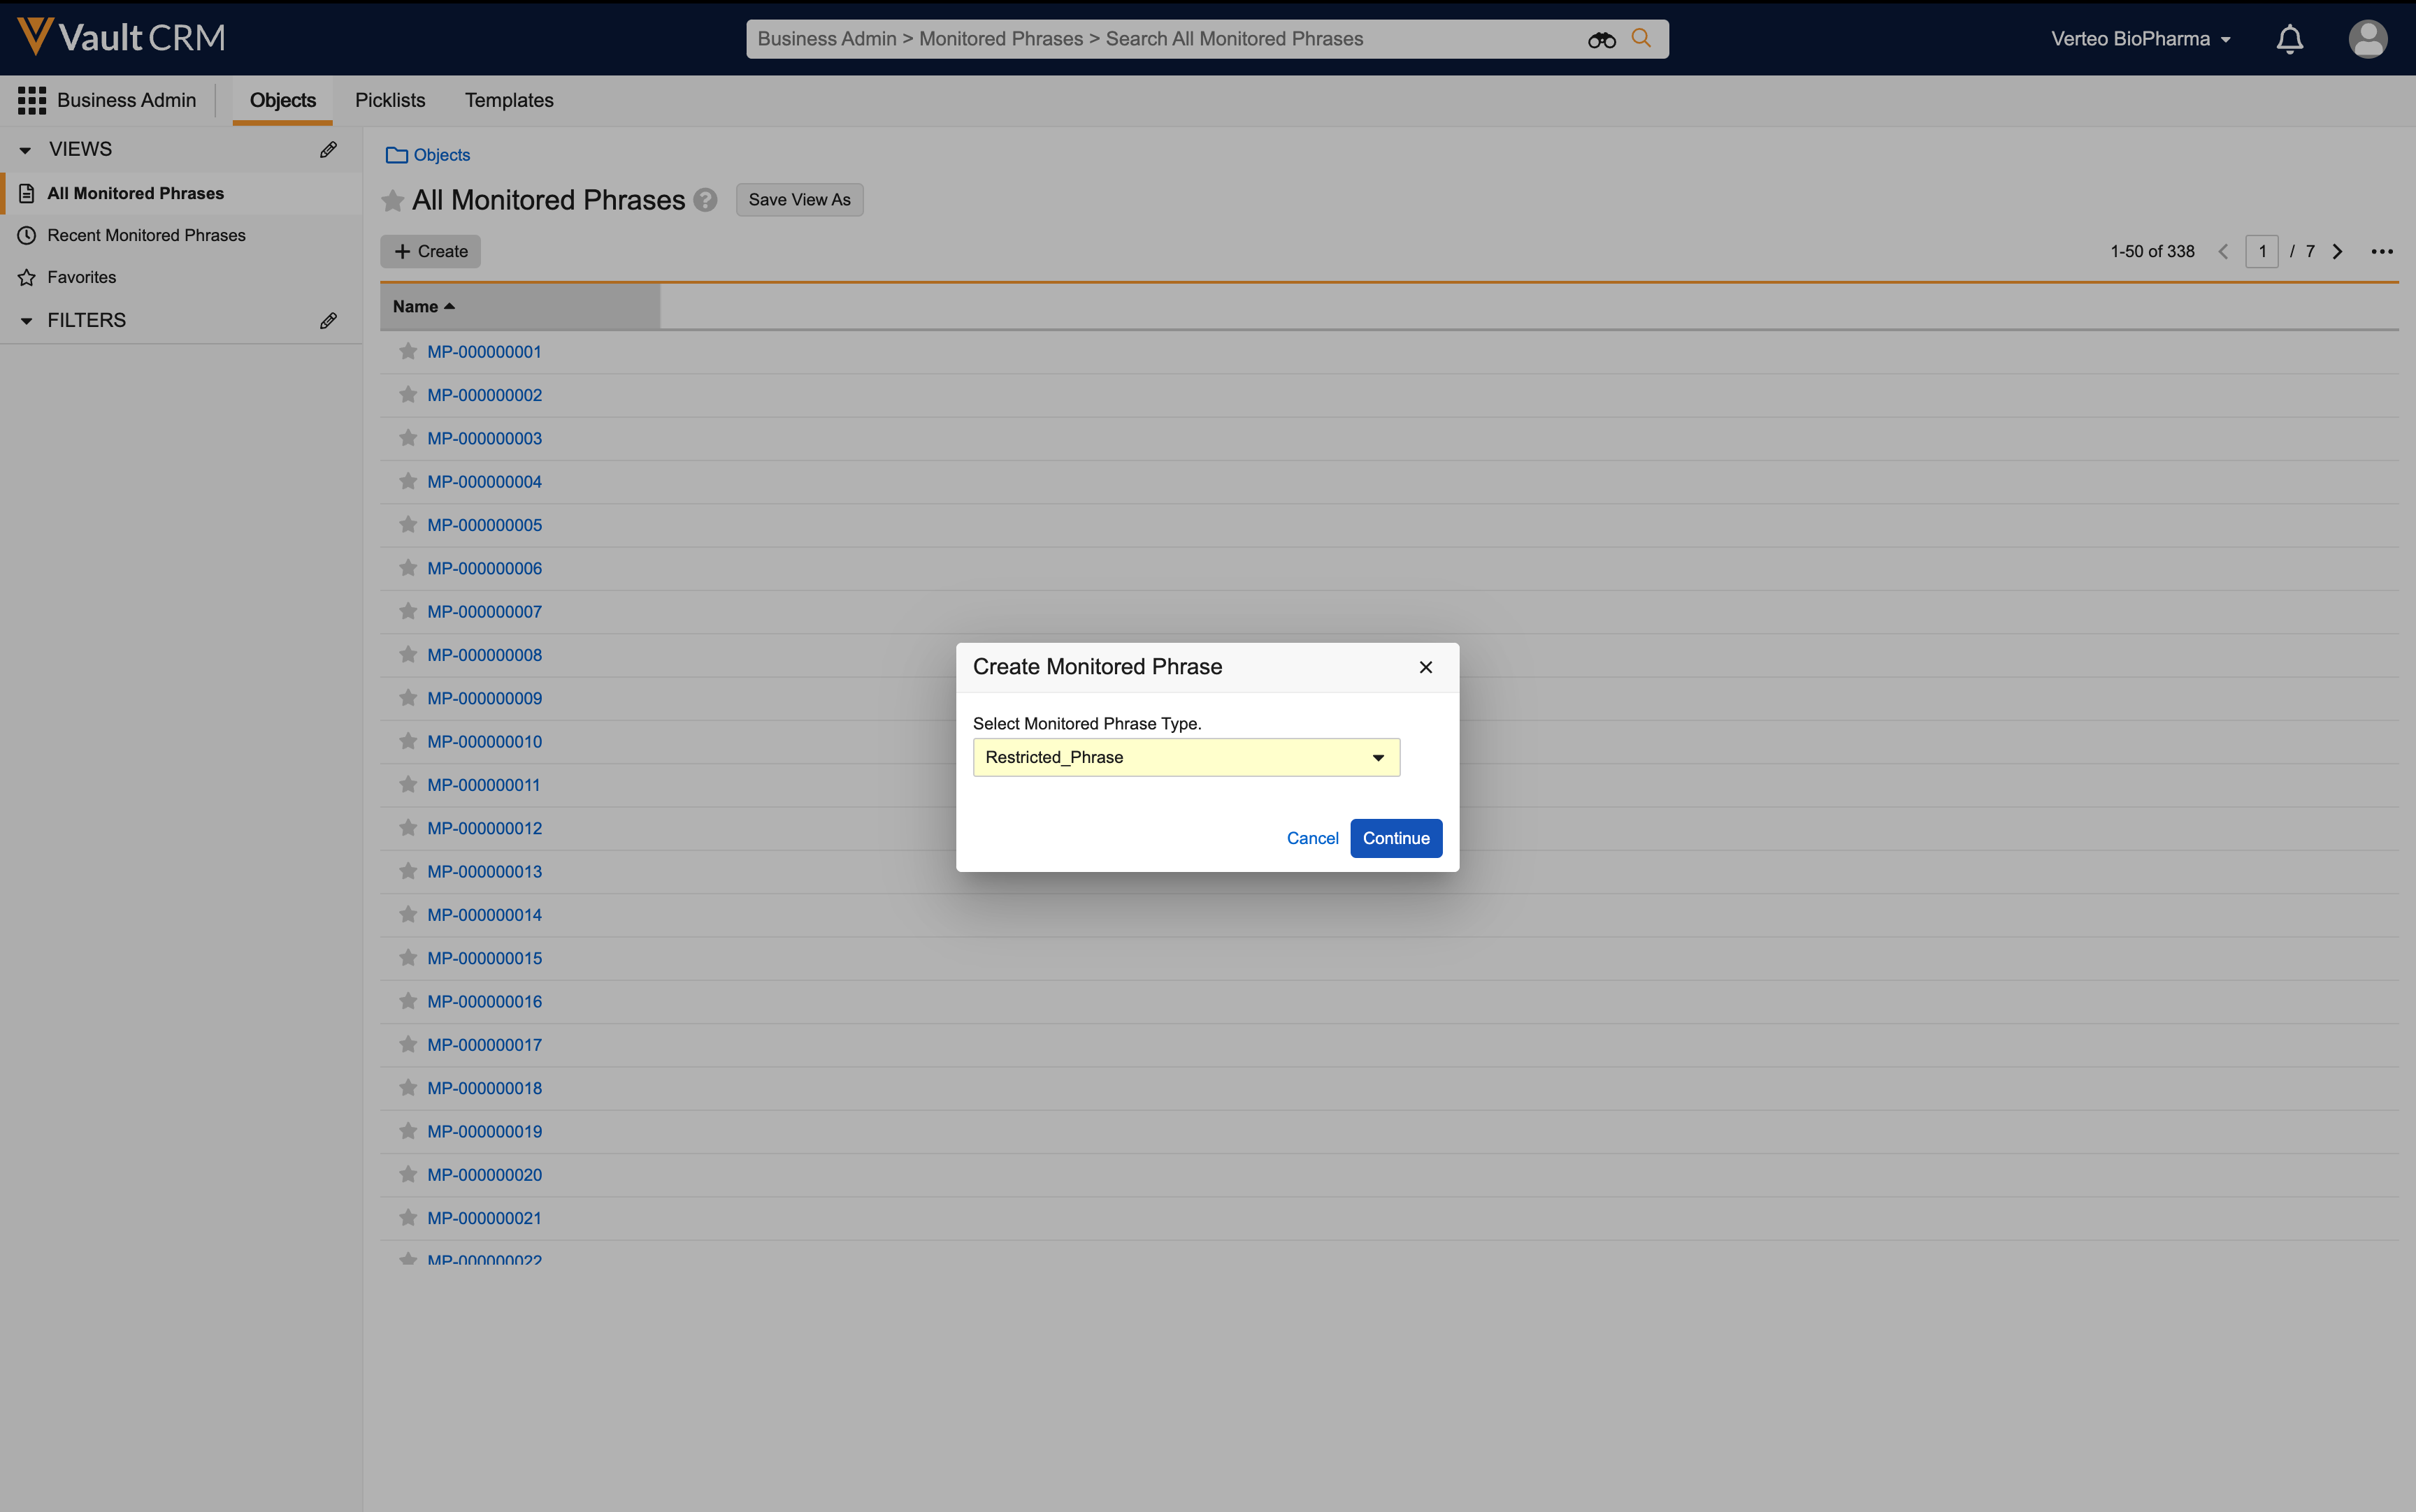Image resolution: width=2416 pixels, height=1512 pixels.
Task: Edit filters with the FILTERS pencil icon
Action: pos(328,321)
